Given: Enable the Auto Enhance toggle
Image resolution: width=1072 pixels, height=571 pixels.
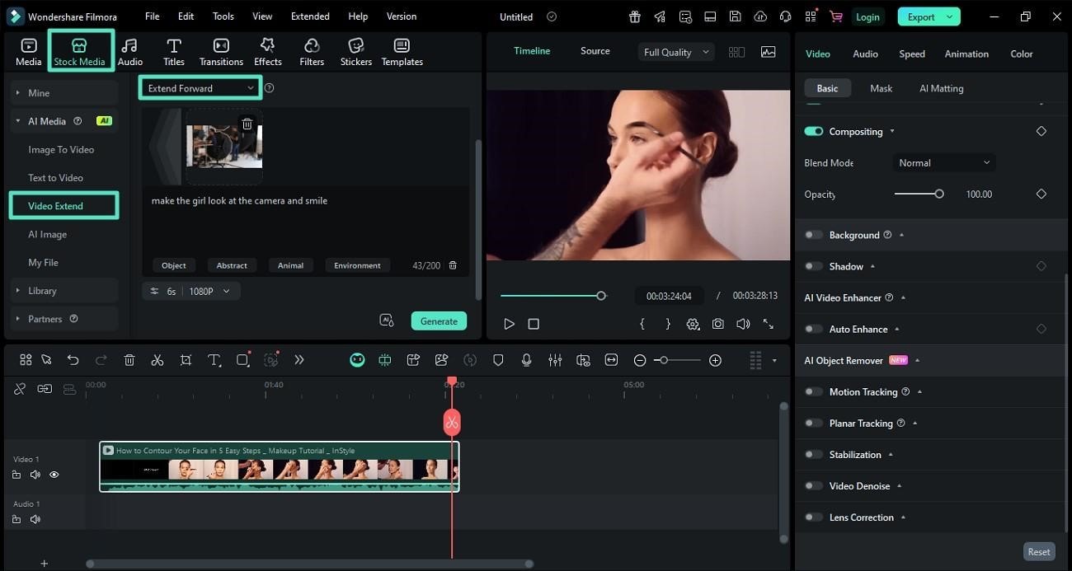Looking at the screenshot, I should [x=813, y=329].
